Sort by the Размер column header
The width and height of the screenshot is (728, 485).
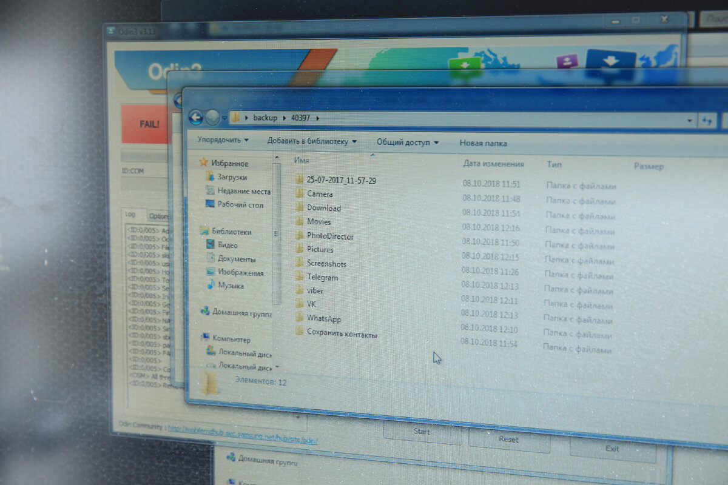[x=649, y=166]
